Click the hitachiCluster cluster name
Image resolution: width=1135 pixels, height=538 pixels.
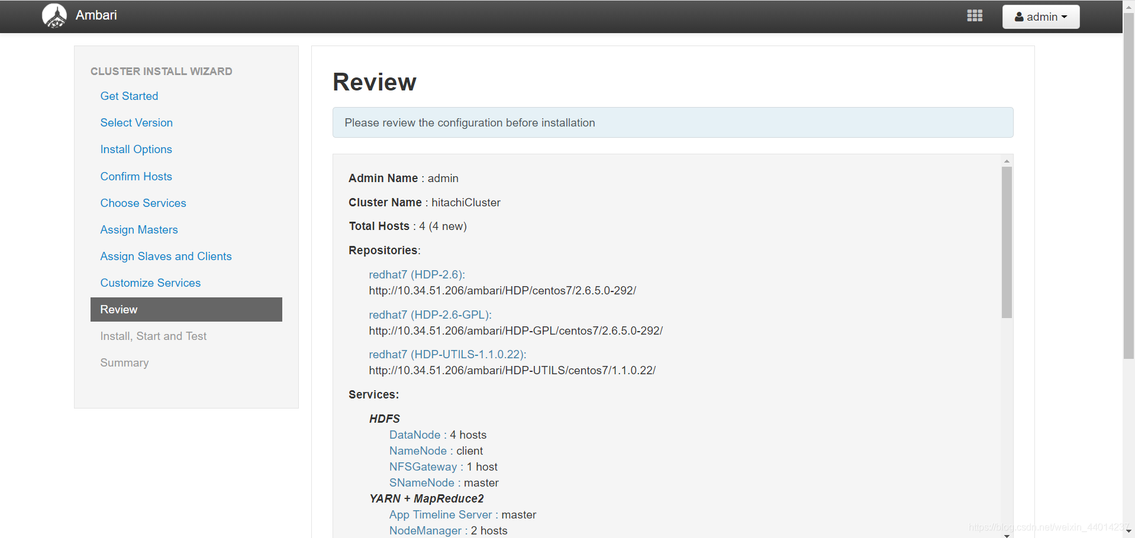466,202
